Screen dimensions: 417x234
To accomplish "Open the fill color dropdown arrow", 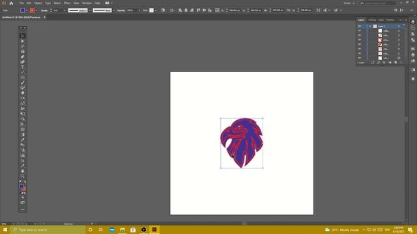I will [27, 10].
